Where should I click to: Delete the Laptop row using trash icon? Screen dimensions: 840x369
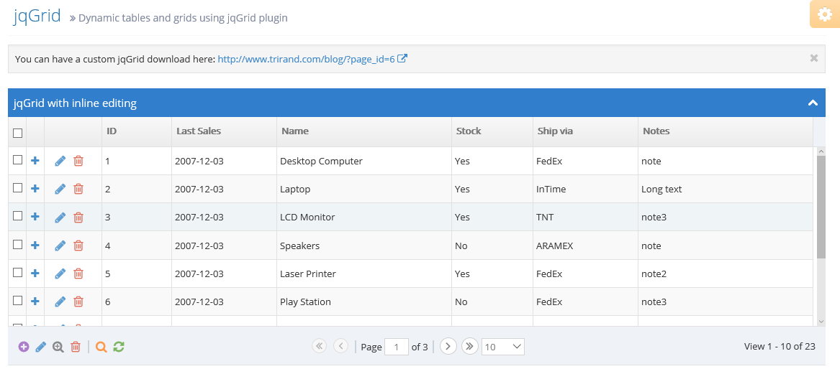point(78,189)
